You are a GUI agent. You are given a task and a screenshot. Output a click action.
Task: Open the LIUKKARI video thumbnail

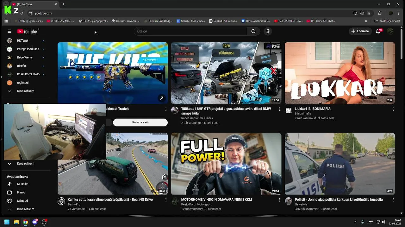point(340,73)
